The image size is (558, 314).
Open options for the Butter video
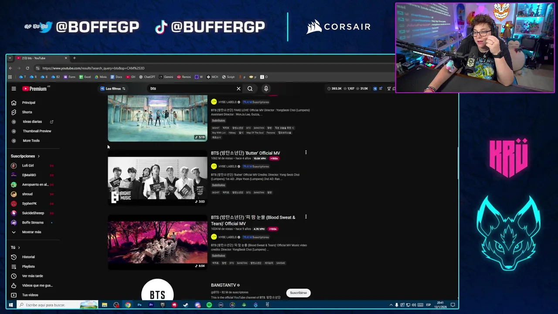click(306, 153)
